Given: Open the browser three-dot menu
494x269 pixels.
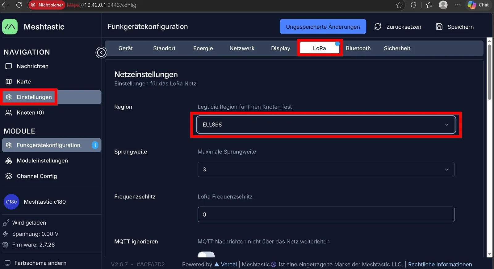Looking at the screenshot, I should (x=457, y=5).
